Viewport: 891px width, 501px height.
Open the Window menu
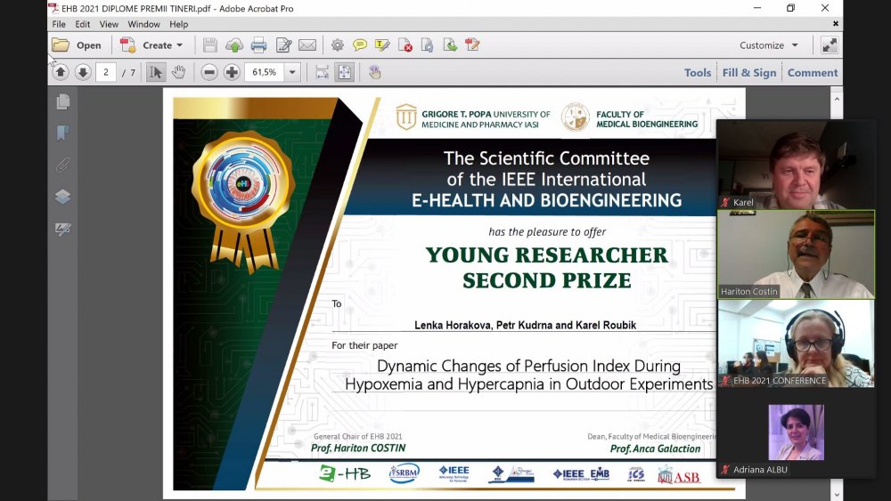click(x=143, y=24)
